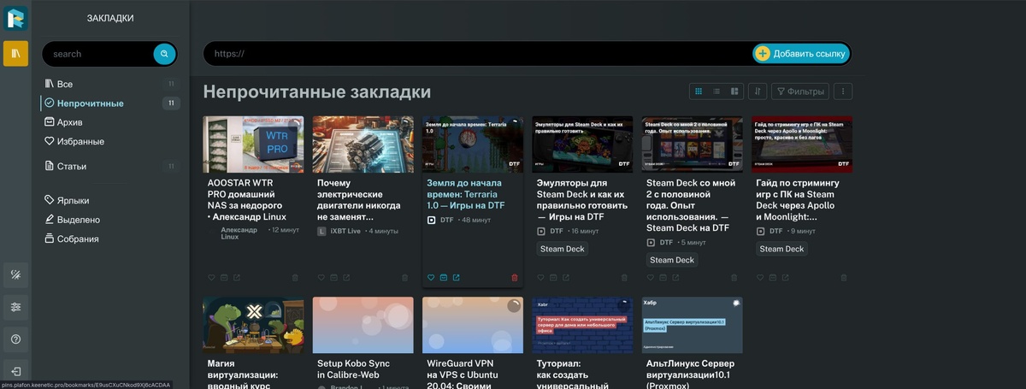
Task: Click Steam Deck tag on Эмуляторы card
Action: tap(562, 249)
